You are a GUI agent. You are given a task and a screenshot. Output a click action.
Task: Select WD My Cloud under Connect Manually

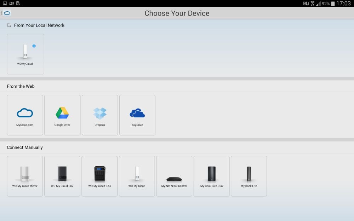click(137, 176)
